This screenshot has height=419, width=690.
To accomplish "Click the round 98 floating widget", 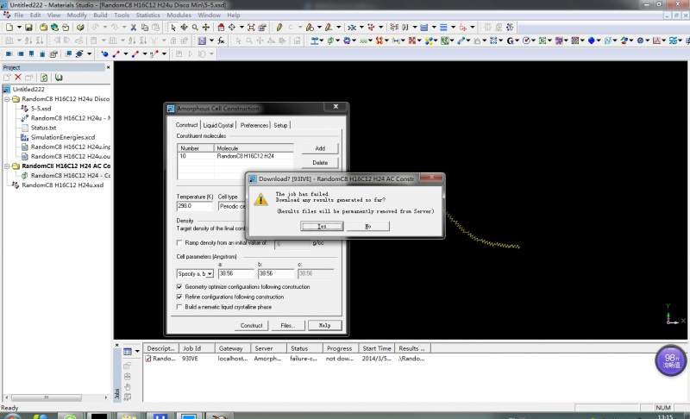I will pyautogui.click(x=671, y=360).
